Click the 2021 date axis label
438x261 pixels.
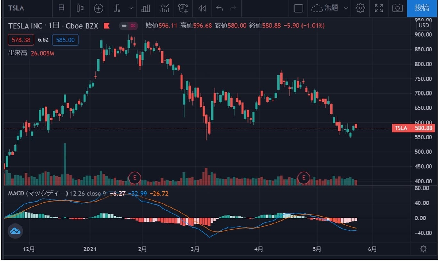90,249
